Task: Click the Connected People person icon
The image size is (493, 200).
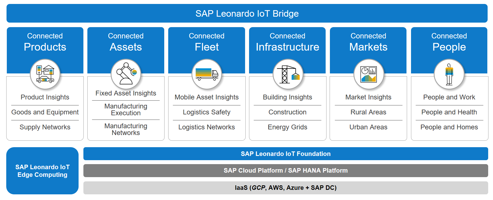Action: click(x=449, y=74)
